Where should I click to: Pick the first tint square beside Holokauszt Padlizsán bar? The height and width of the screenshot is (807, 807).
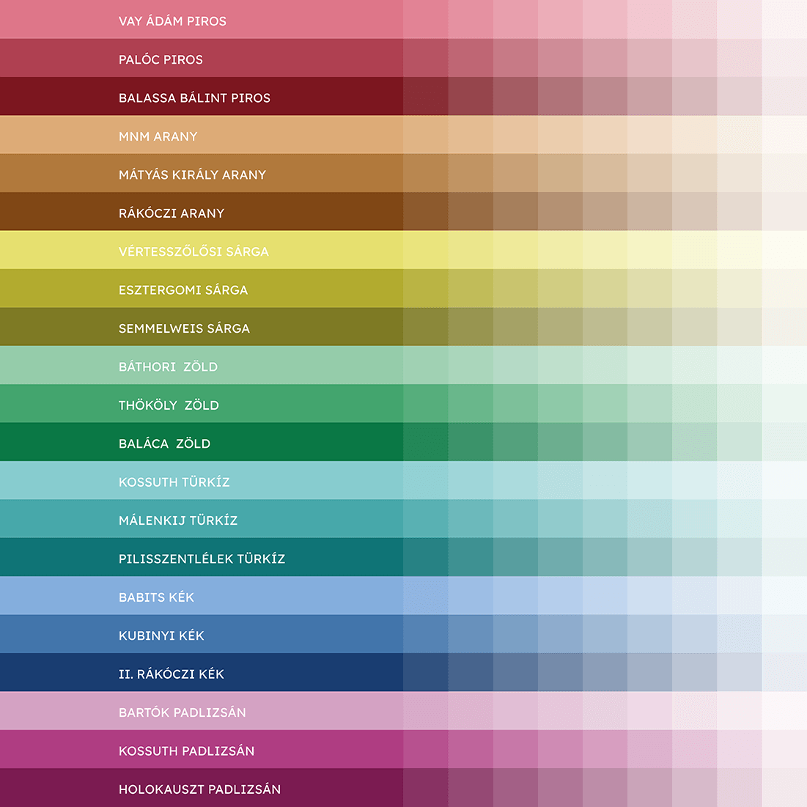[426, 787]
